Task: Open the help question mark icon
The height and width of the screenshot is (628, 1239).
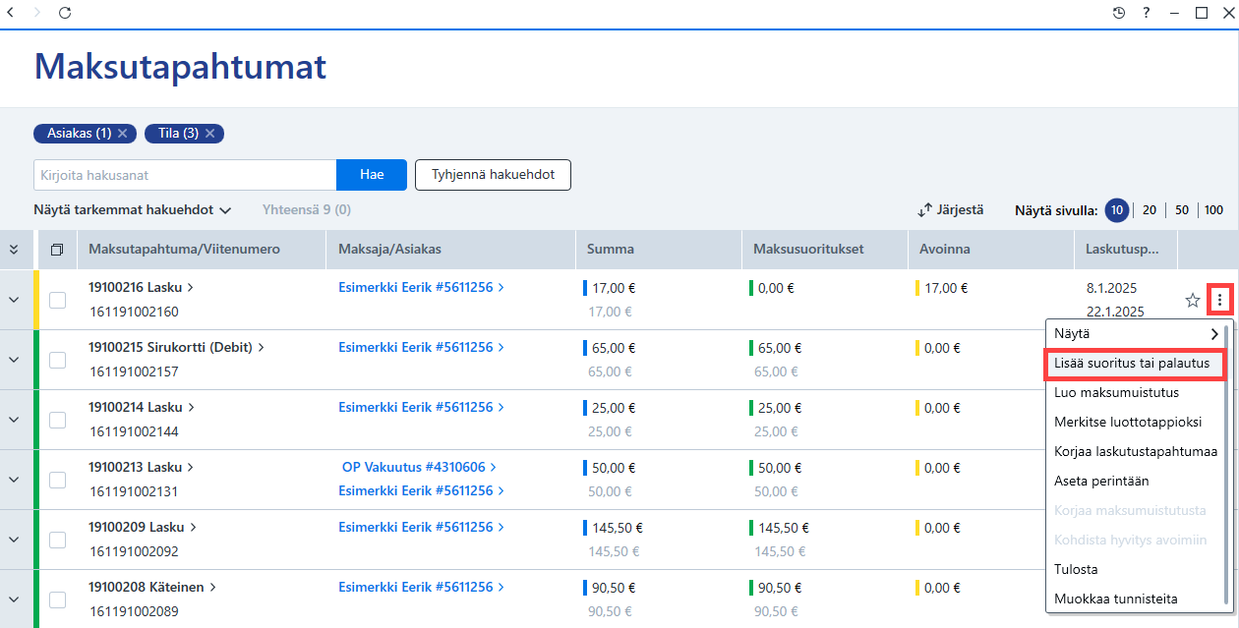Action: pos(1147,13)
